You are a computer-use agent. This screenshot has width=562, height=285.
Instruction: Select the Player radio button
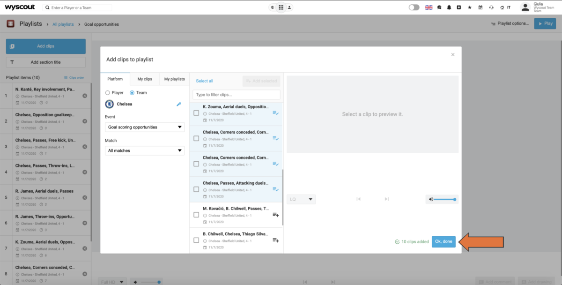pyautogui.click(x=108, y=92)
